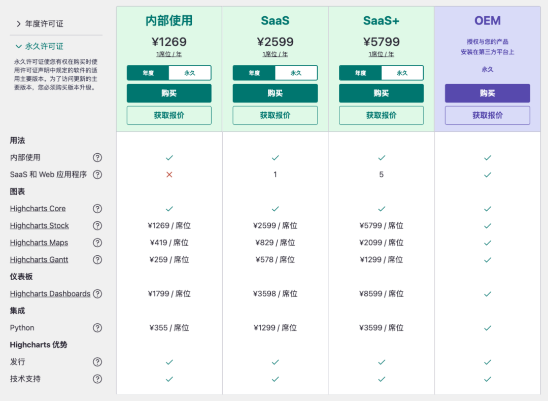The height and width of the screenshot is (401, 548).
Task: Buy the SaaS plan
Action: [x=275, y=93]
